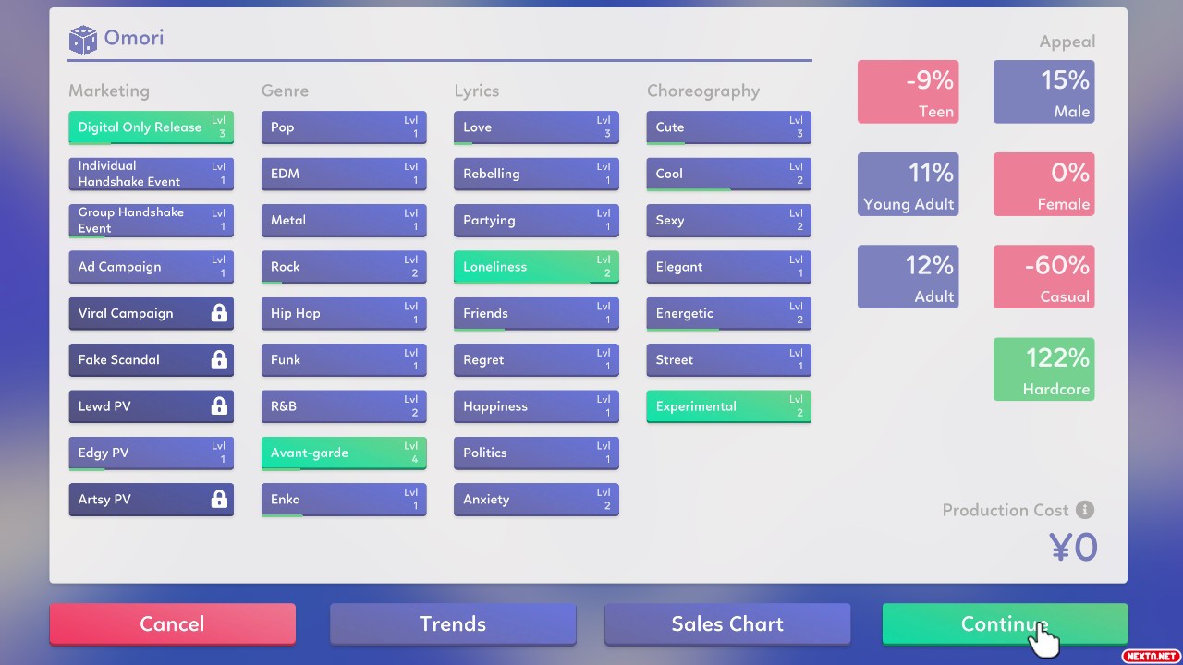Select Happiness lyrics theme
Viewport: 1183px width, 665px height.
pos(536,406)
